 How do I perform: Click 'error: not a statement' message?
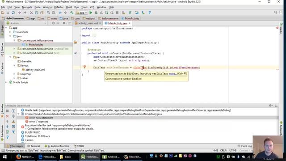[x=41, y=118]
